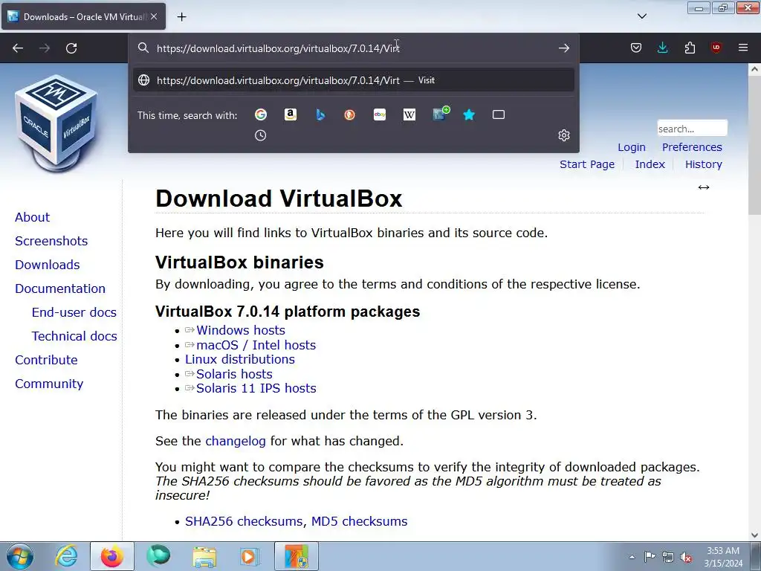Click the vertical scrollbar thumb
This screenshot has height=571, width=761.
coord(754,144)
